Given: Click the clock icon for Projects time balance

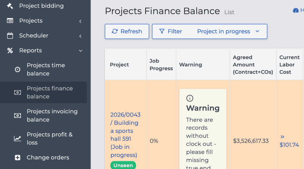Looking at the screenshot, I should (x=17, y=69).
